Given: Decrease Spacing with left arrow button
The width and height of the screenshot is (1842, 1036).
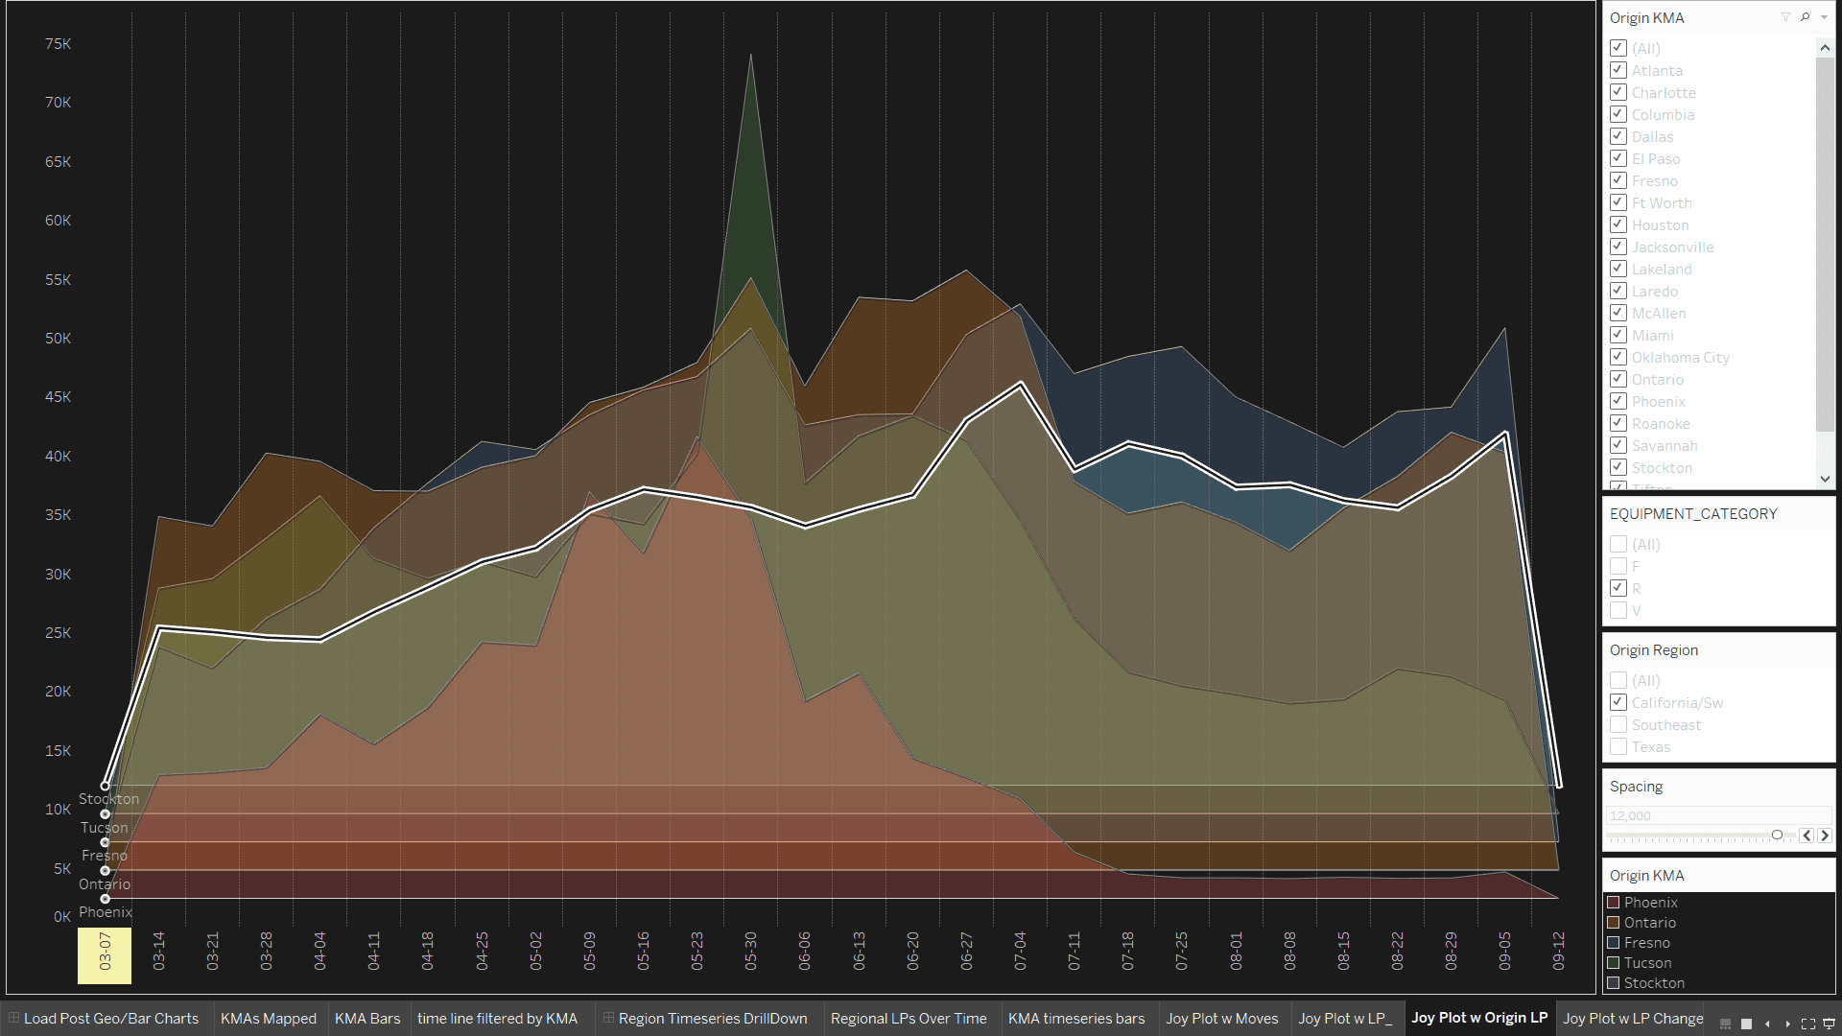Looking at the screenshot, I should 1807,836.
